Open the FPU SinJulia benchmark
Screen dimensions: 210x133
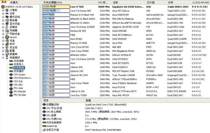[x=20, y=95]
